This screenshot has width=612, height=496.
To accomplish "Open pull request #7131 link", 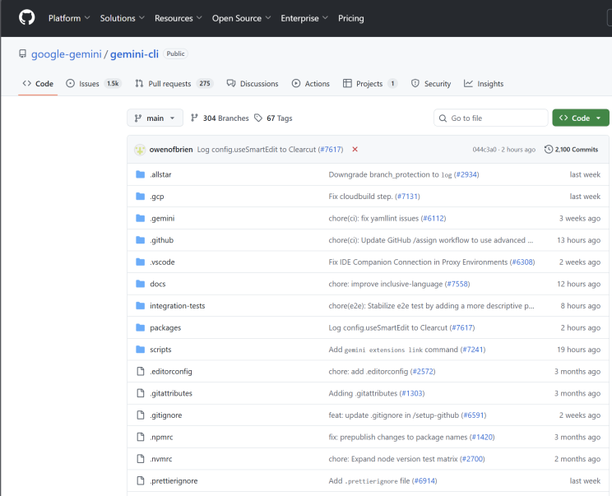I will [407, 197].
